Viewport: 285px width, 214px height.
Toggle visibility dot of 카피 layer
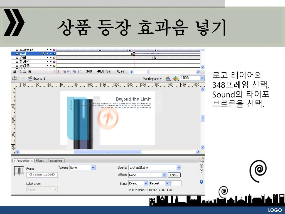pyautogui.click(x=47, y=58)
